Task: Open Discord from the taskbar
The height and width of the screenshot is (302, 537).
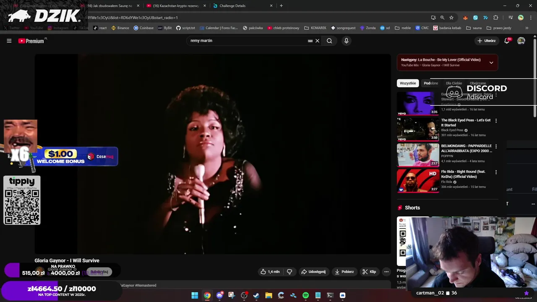Action: [219, 295]
